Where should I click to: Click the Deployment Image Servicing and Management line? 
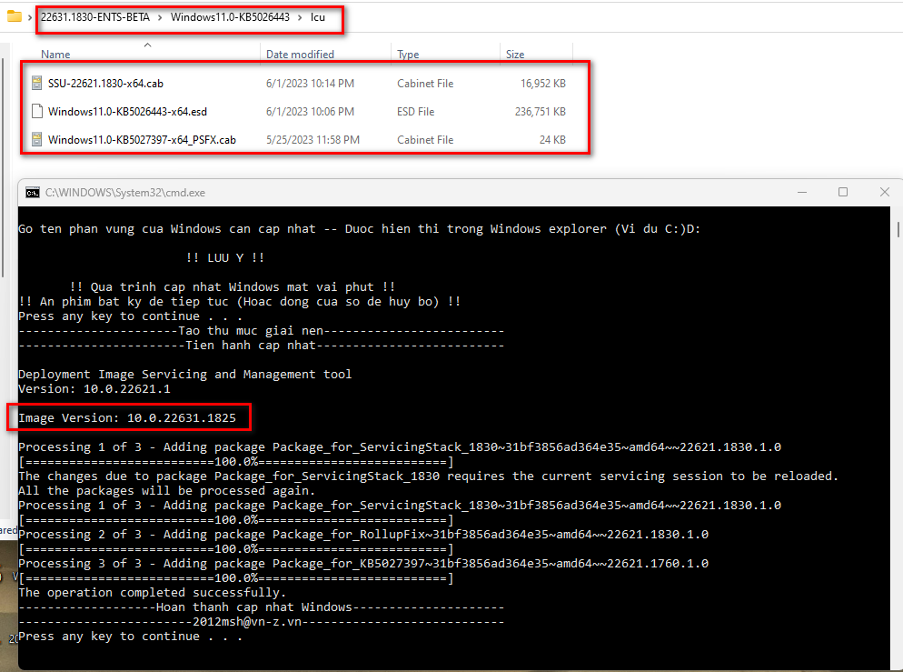click(x=184, y=374)
